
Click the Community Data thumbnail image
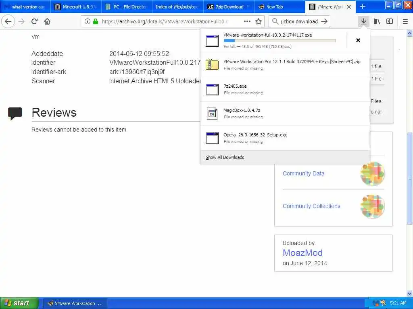coord(372,174)
